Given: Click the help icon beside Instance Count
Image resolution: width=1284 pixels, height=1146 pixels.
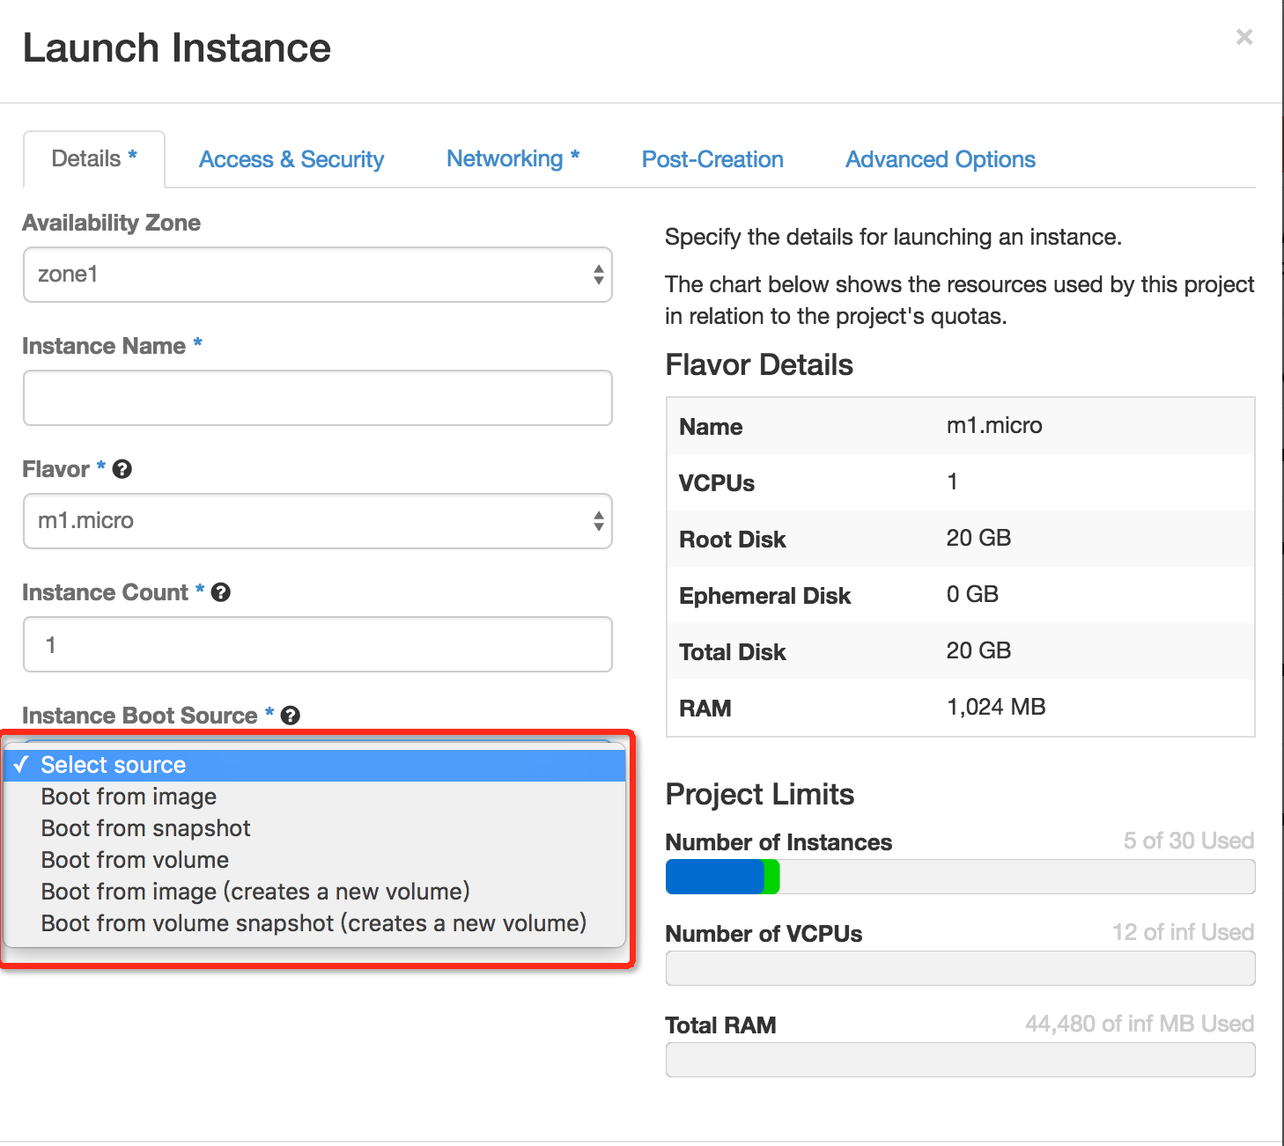Looking at the screenshot, I should [x=222, y=592].
